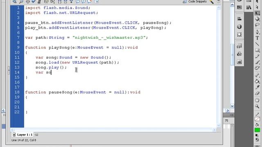Select the Paint Bucket tool

257,81
